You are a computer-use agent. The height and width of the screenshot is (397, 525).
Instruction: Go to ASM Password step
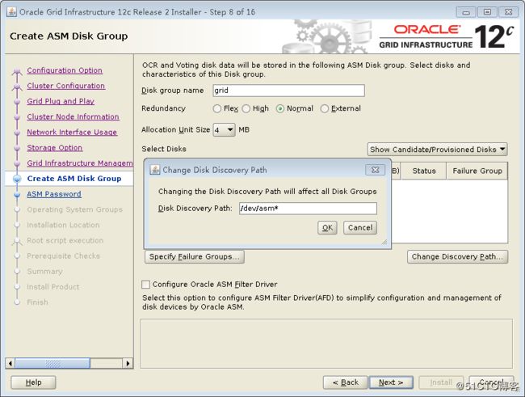[x=54, y=194]
